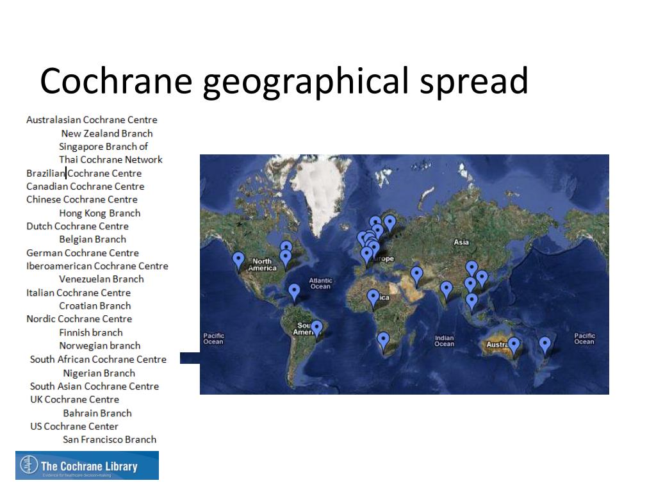Select the Thai Cochrane Network line
The image size is (656, 492).
click(110, 160)
